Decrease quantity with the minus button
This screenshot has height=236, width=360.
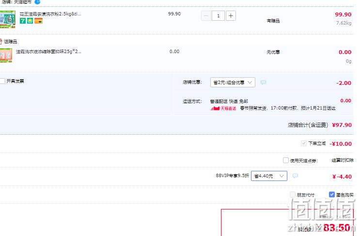pyautogui.click(x=206, y=16)
